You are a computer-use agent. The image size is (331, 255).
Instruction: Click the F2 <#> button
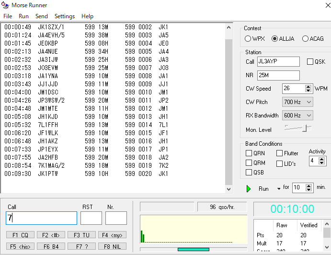tap(51, 235)
